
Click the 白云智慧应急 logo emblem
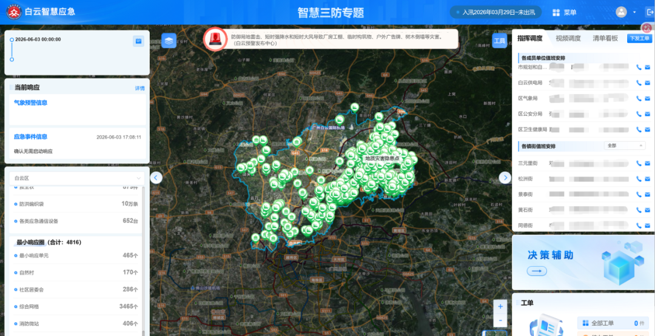[14, 12]
